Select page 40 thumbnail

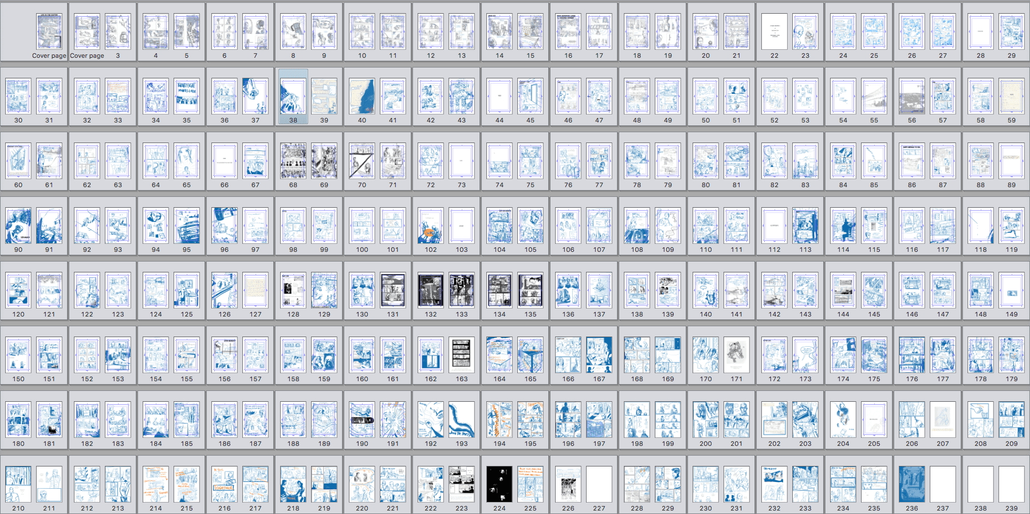click(362, 96)
